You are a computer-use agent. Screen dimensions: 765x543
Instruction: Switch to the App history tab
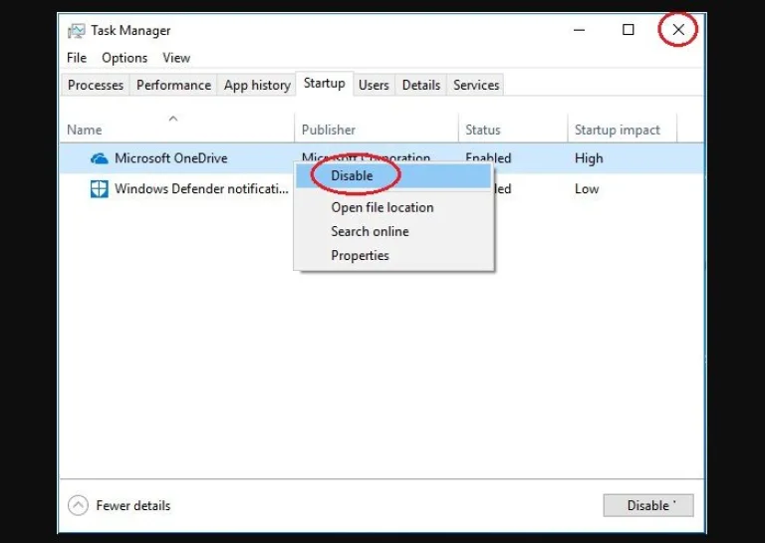point(257,85)
